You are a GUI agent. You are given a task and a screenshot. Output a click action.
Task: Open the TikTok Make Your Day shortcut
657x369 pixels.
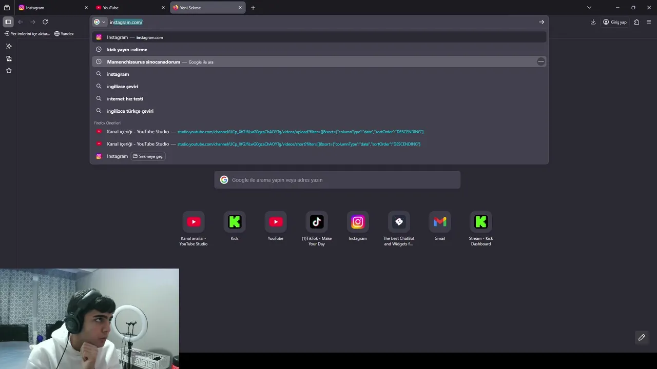click(317, 229)
